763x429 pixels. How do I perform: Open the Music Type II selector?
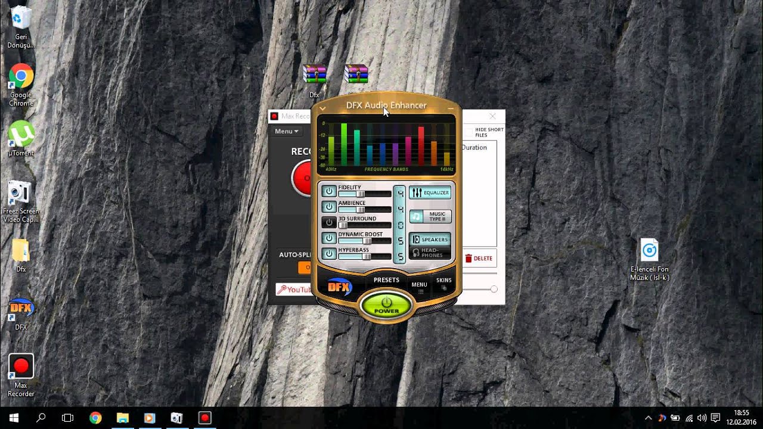coord(430,216)
